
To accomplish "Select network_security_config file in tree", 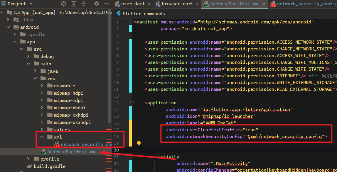I will [86, 144].
